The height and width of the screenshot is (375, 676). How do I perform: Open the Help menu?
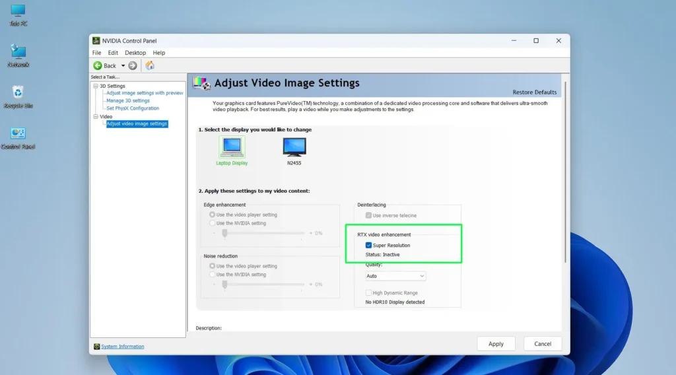(158, 53)
